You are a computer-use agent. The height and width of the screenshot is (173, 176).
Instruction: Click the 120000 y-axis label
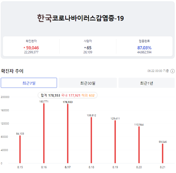pyautogui.click(x=5, y=124)
